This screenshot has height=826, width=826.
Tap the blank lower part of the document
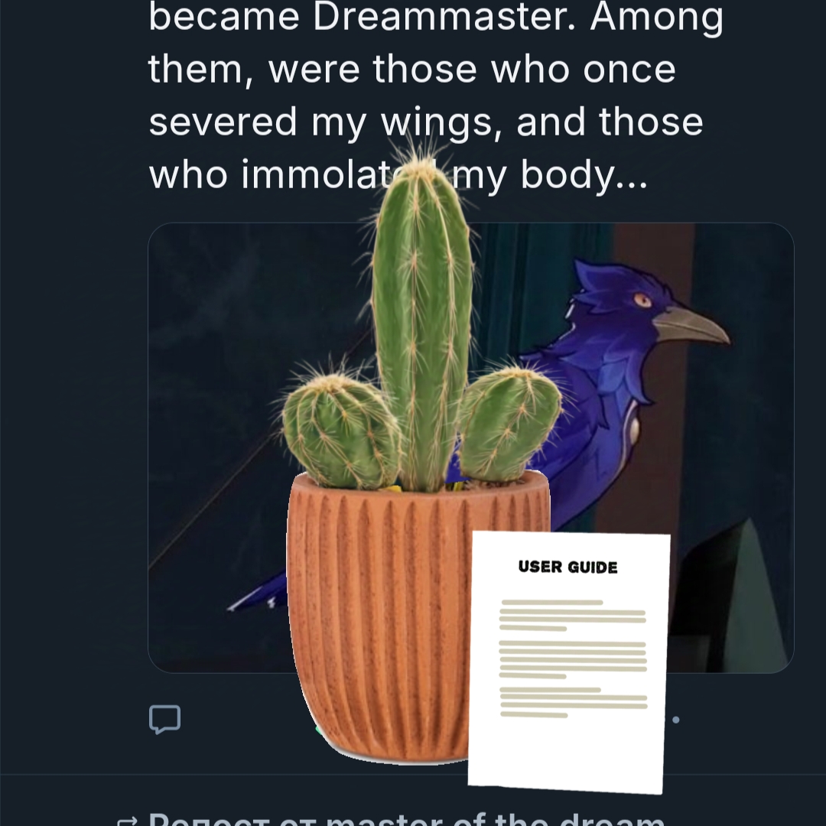(566, 753)
